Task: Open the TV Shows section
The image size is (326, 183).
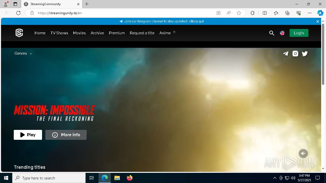Action: click(59, 33)
